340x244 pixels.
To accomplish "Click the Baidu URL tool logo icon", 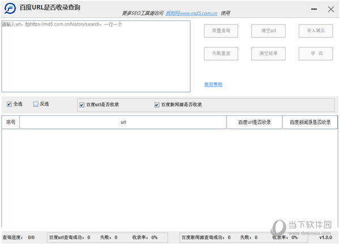I will [10, 9].
